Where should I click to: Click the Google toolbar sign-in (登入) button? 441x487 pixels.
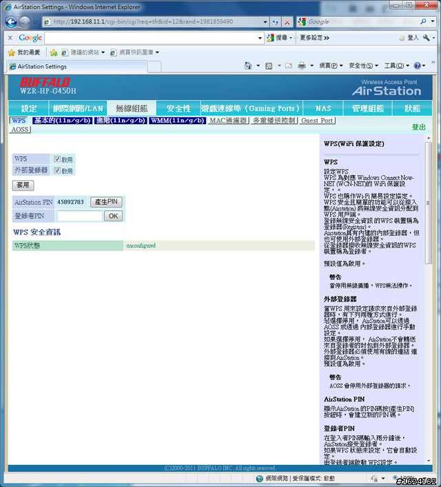(x=409, y=38)
